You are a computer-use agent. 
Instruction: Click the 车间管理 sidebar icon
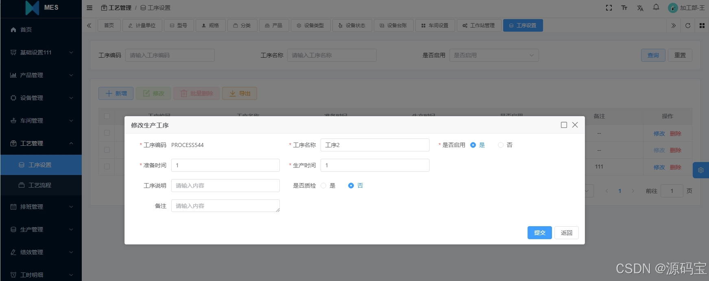coord(13,121)
